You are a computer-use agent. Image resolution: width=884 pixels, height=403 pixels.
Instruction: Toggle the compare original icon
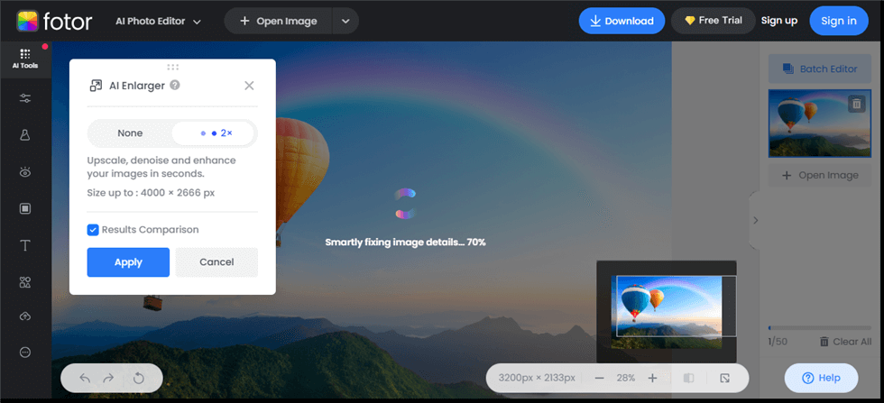pyautogui.click(x=688, y=378)
